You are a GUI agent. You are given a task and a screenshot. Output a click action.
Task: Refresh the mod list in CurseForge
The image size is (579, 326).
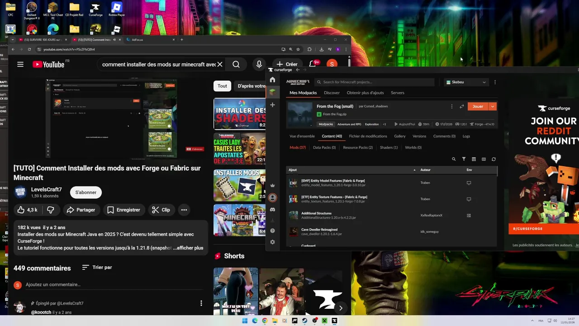(x=494, y=159)
